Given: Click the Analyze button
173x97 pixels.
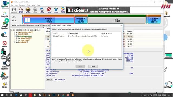Looking at the screenshot, I should click(49, 79).
